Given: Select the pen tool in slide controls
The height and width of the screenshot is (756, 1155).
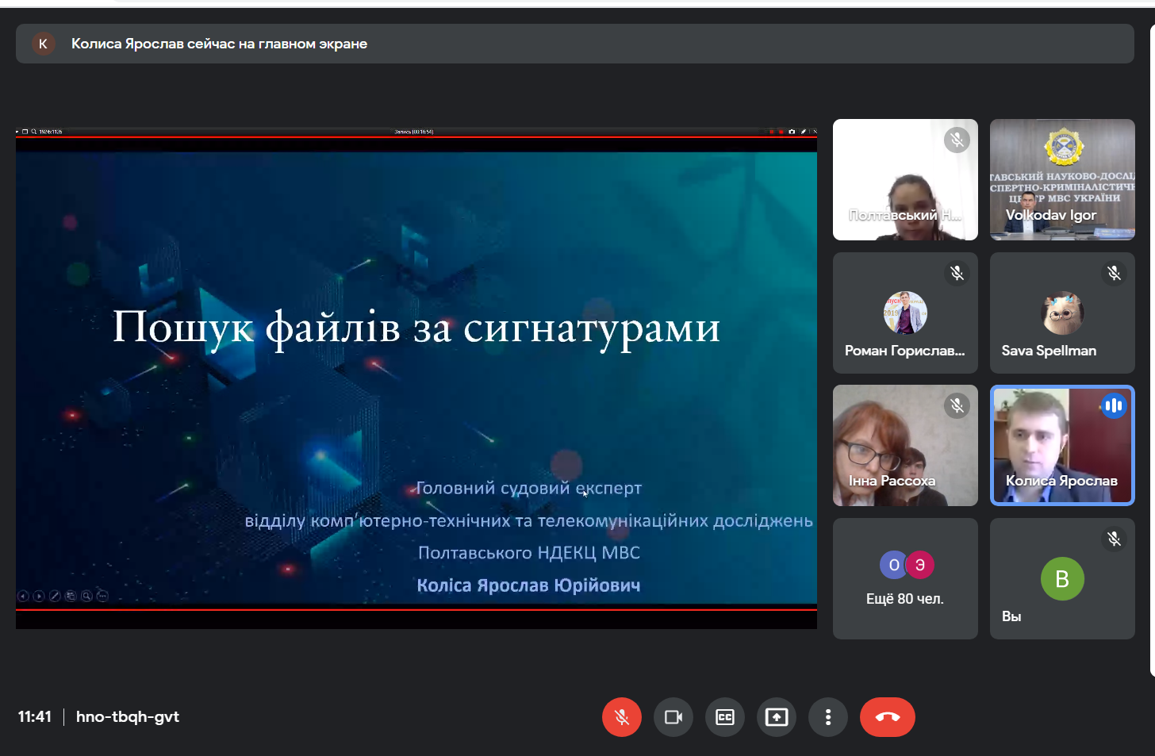Looking at the screenshot, I should point(55,596).
